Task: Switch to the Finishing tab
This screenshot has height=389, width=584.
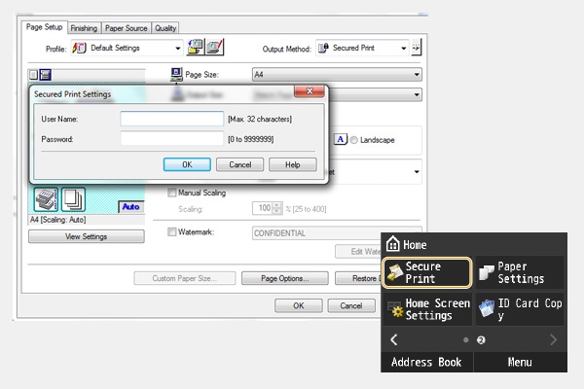Action: click(84, 28)
